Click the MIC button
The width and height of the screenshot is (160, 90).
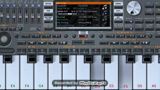point(149,6)
